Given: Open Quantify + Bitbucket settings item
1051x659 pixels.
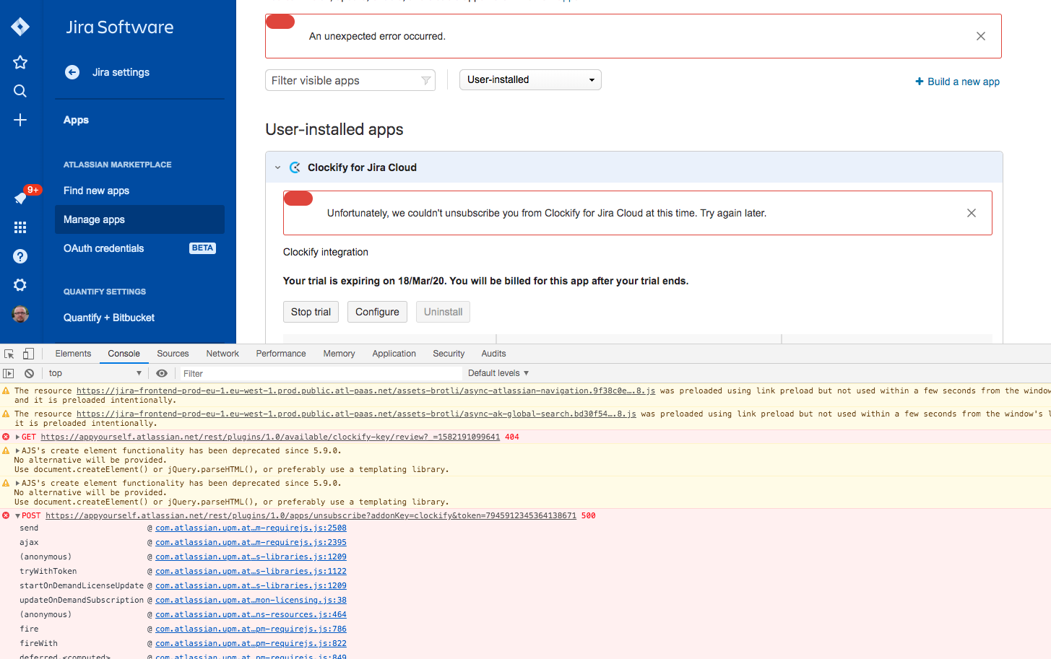Looking at the screenshot, I should pos(108,318).
